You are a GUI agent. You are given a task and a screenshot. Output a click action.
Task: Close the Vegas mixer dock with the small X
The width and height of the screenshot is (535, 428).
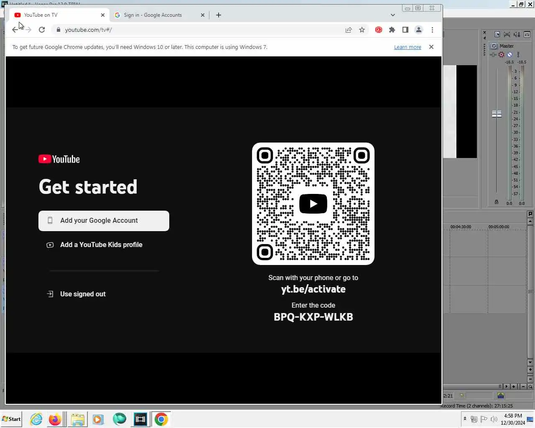(484, 33)
